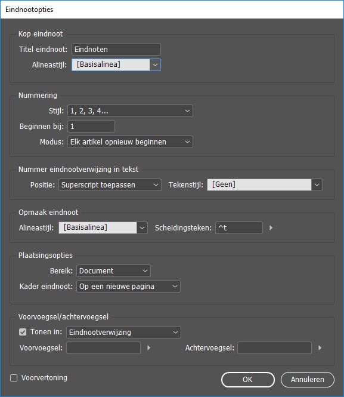Open special characters flyout next to Scheidingsteken

click(x=271, y=228)
